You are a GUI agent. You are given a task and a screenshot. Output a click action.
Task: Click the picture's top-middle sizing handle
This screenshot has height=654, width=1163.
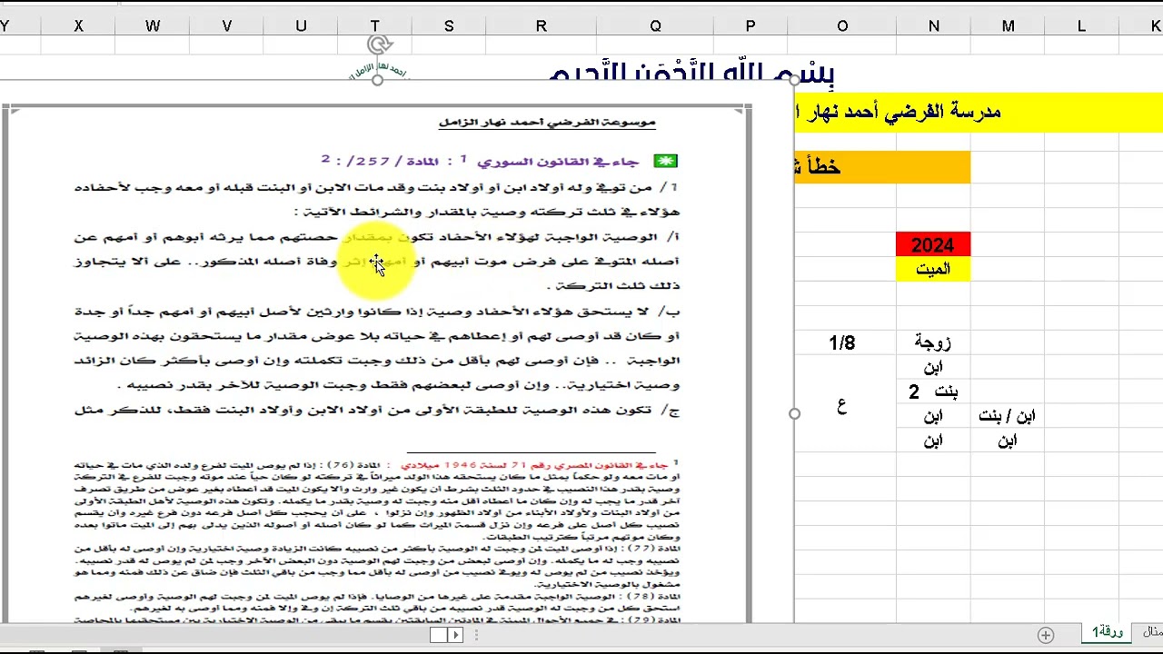click(377, 80)
